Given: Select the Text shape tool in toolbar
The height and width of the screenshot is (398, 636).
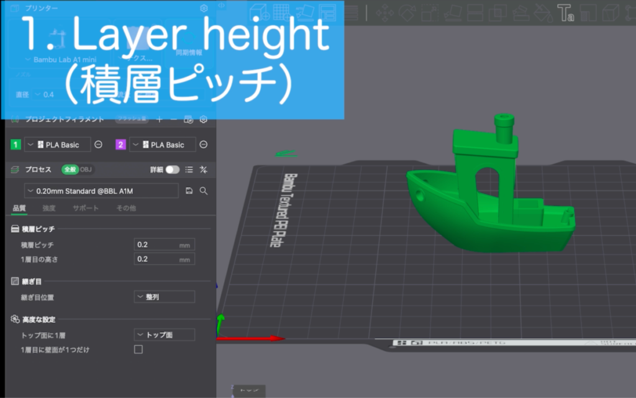Looking at the screenshot, I should pyautogui.click(x=565, y=12).
